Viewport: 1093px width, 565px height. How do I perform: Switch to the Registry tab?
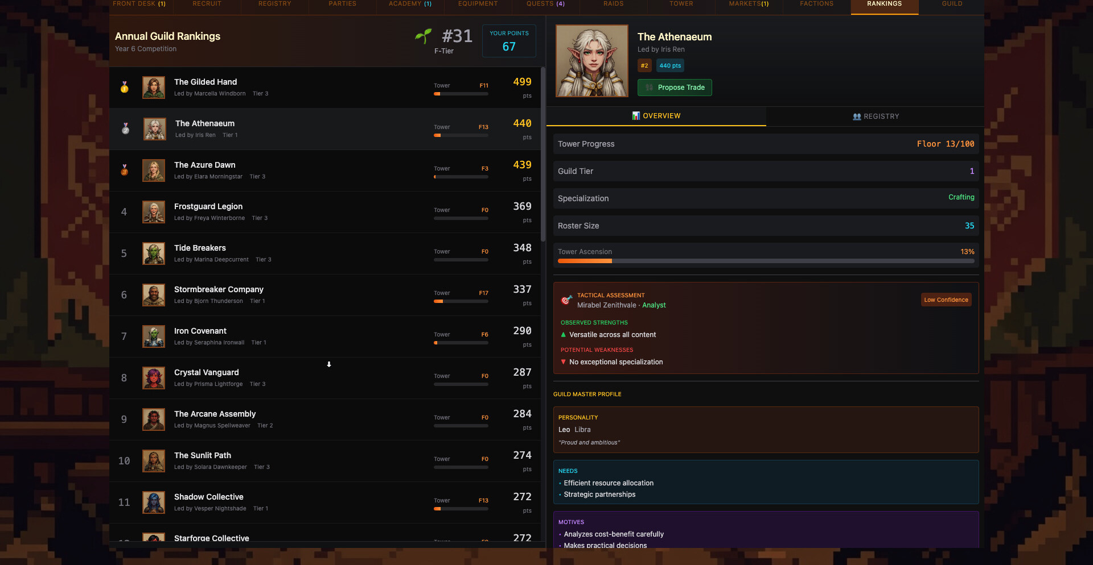point(876,117)
